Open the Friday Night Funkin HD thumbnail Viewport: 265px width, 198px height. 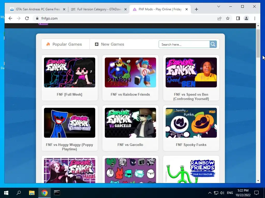pyautogui.click(x=70, y=171)
